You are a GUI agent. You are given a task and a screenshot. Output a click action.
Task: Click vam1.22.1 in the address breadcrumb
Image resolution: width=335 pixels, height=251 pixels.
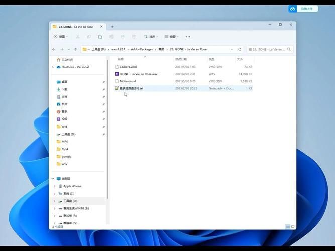[x=118, y=49]
